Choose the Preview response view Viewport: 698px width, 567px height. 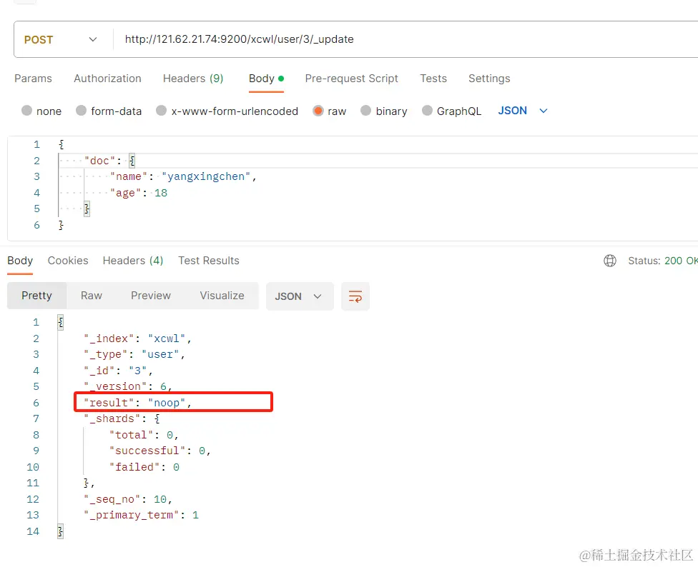pyautogui.click(x=150, y=296)
